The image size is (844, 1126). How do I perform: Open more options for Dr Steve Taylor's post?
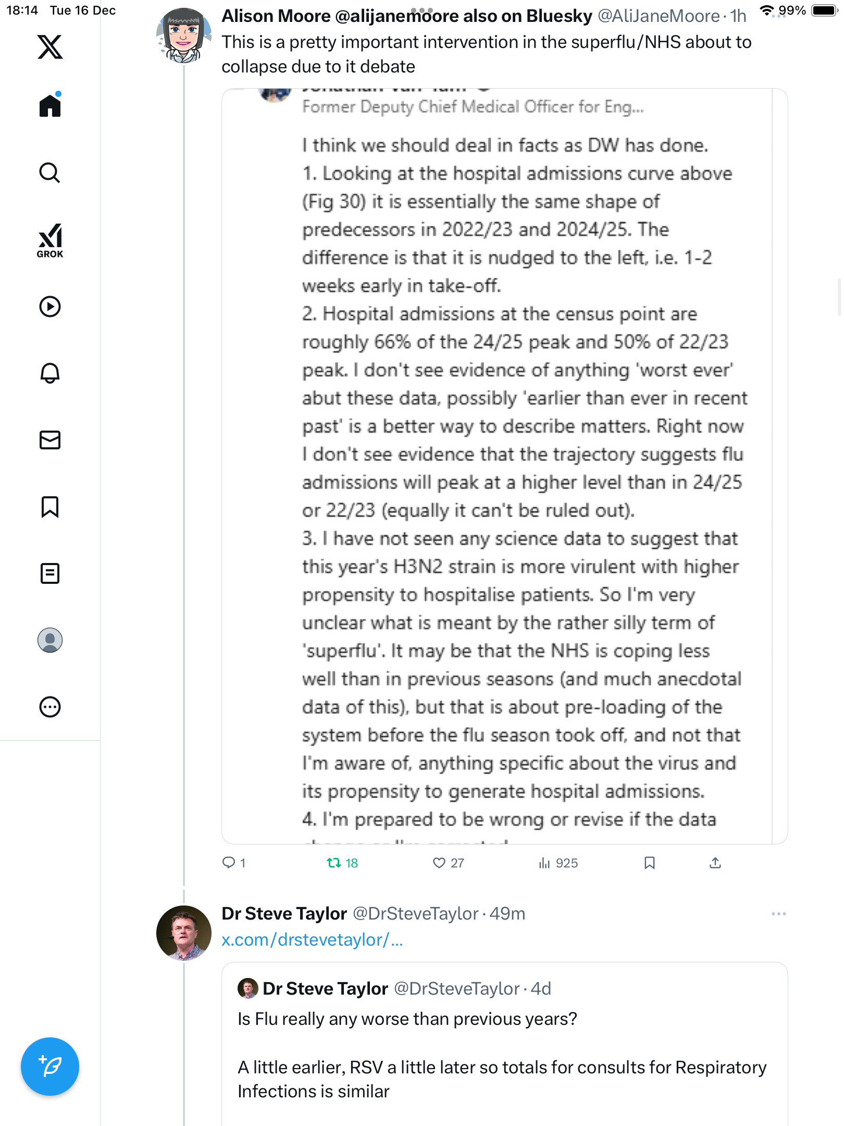[778, 914]
